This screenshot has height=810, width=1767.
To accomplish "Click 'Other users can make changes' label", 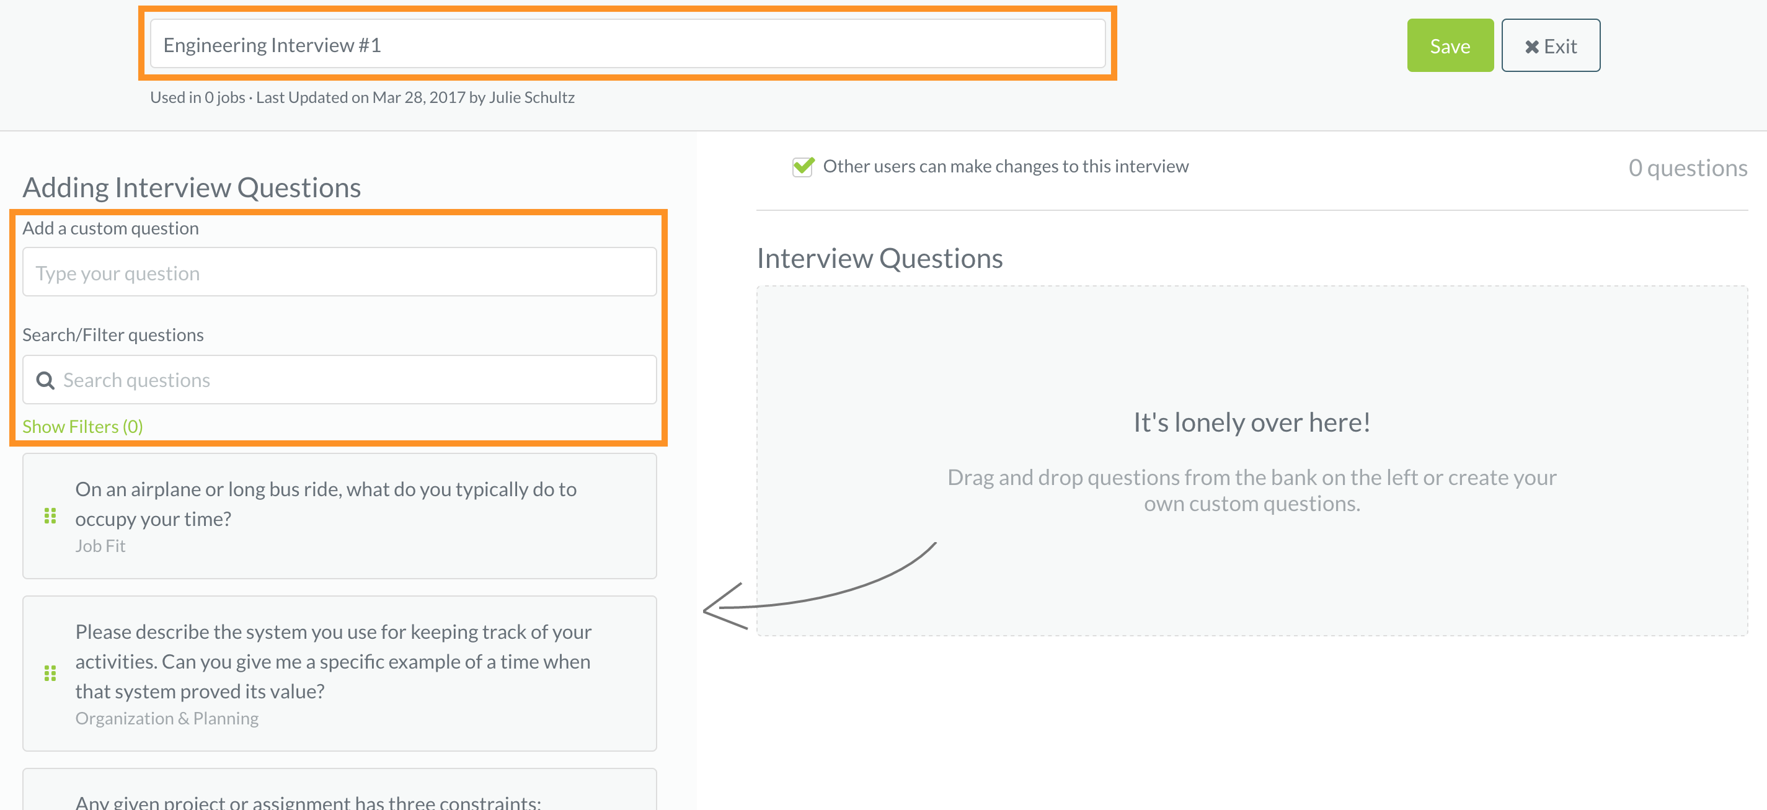I will point(1006,166).
